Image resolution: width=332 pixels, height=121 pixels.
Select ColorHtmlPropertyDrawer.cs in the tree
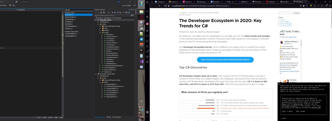tap(115, 86)
